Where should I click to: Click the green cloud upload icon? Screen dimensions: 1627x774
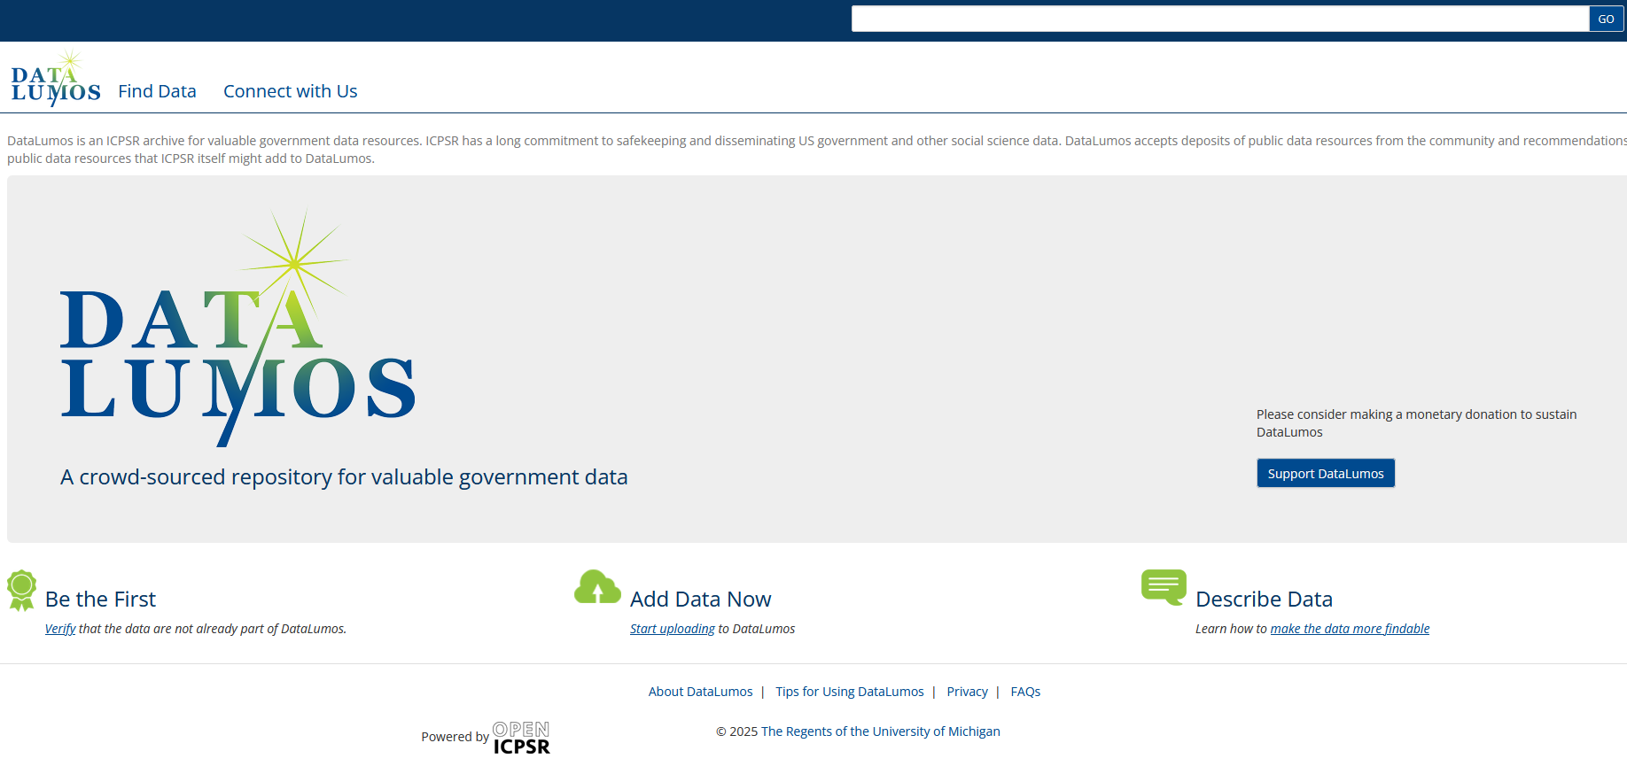[x=597, y=587]
